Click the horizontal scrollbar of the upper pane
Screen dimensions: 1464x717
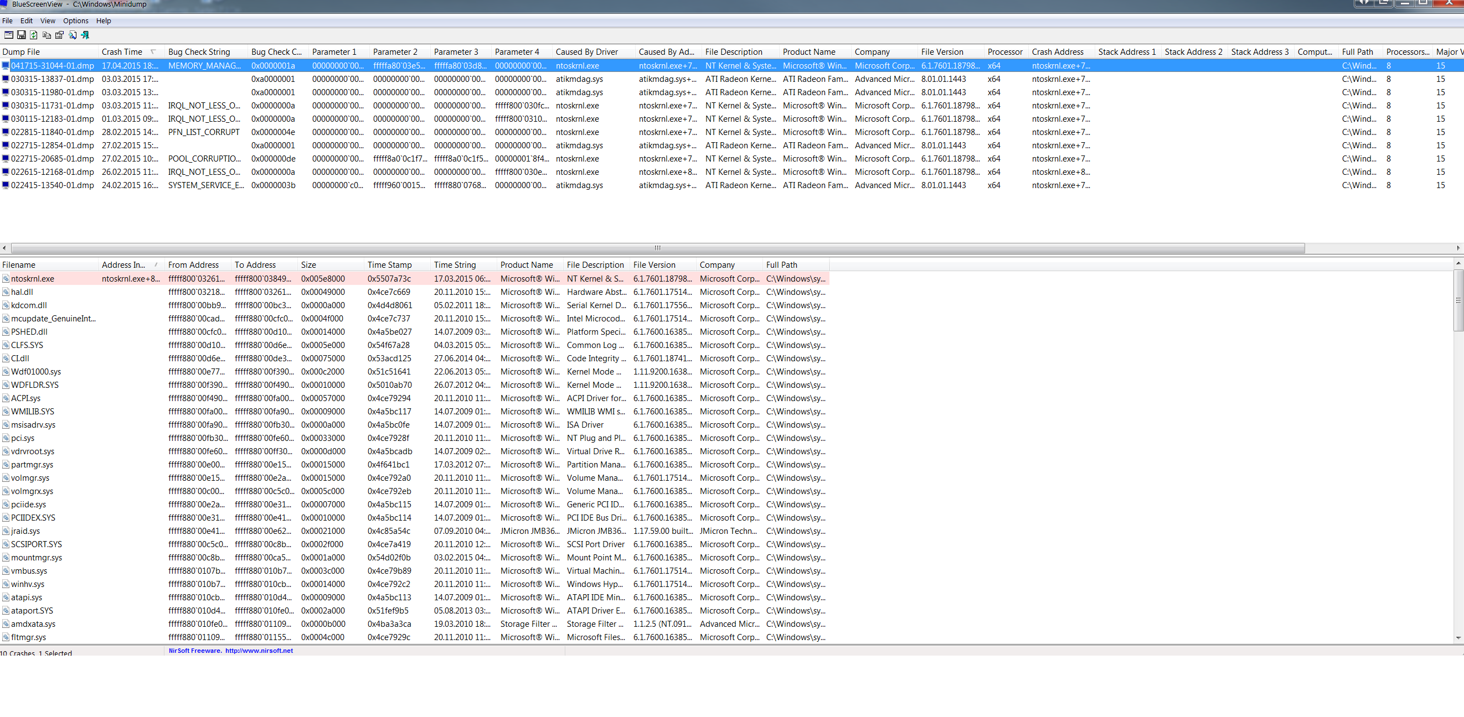point(658,248)
